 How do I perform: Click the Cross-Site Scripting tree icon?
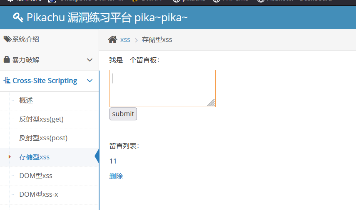pyautogui.click(x=7, y=81)
